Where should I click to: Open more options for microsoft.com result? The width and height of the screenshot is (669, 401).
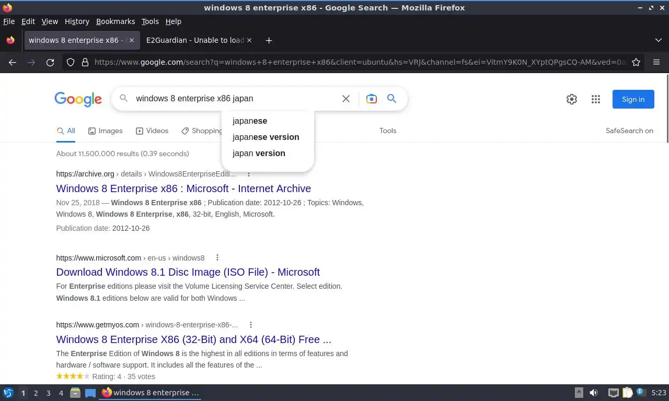point(217,257)
